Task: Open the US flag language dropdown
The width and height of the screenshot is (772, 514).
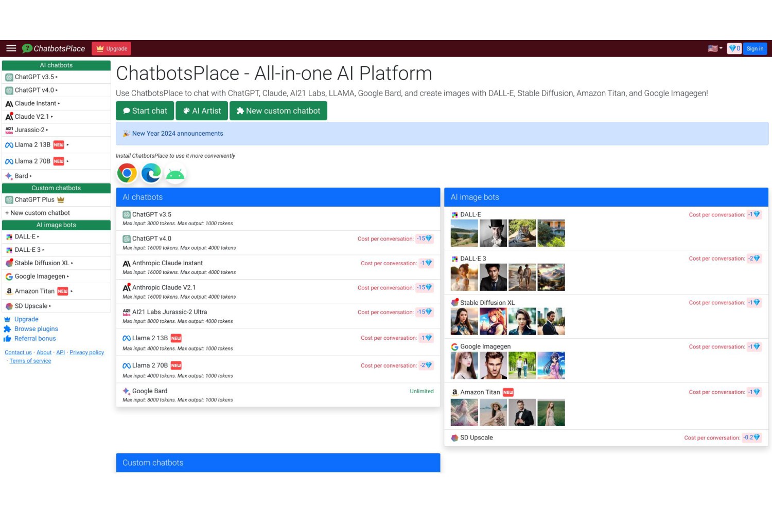Action: click(715, 48)
